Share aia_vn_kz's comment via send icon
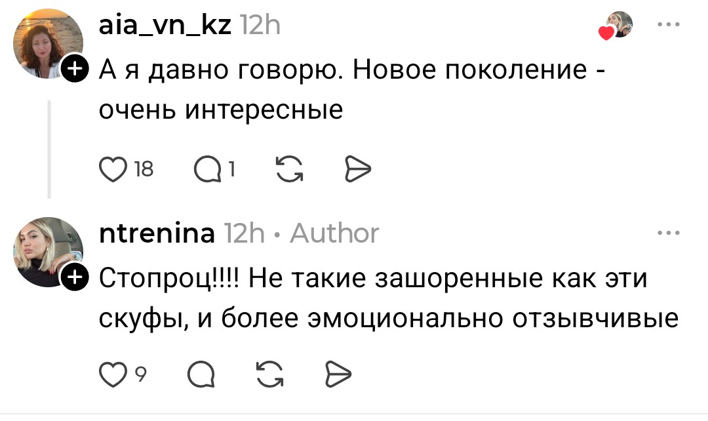This screenshot has width=708, height=421. (x=358, y=169)
